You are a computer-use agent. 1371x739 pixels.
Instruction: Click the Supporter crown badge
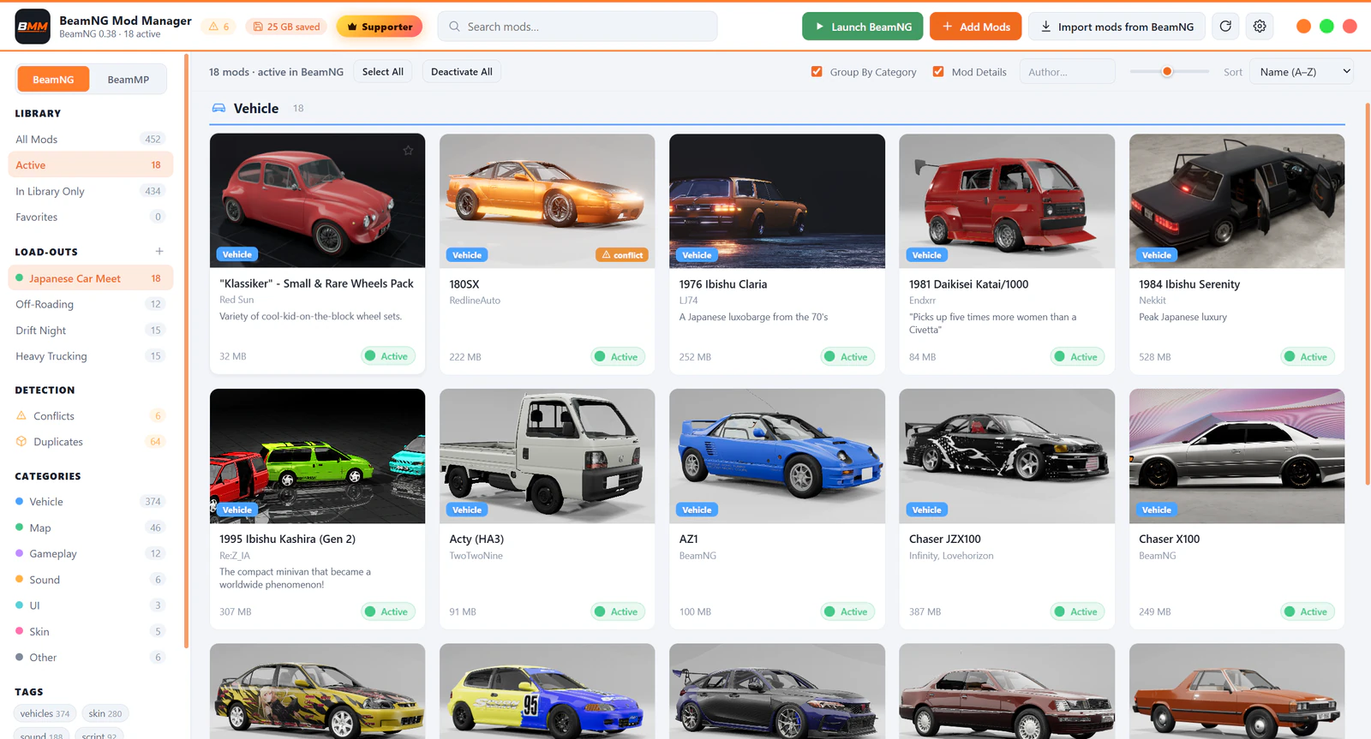tap(379, 27)
